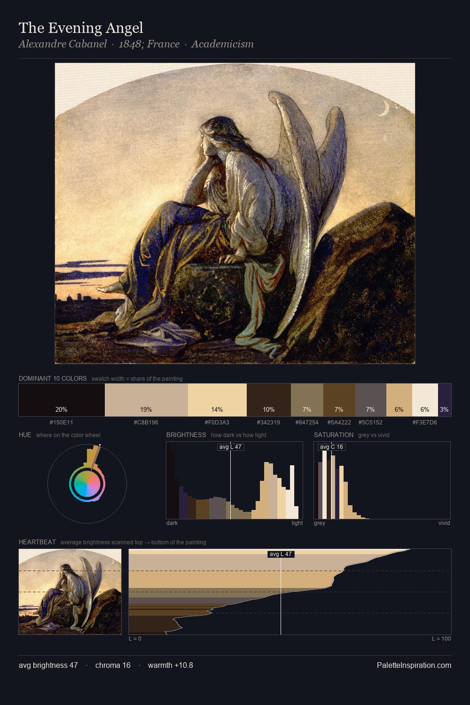Click the hex code #F3E7D6
Image resolution: width=470 pixels, height=705 pixels.
click(x=425, y=423)
